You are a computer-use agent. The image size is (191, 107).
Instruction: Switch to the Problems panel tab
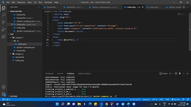[50, 74]
